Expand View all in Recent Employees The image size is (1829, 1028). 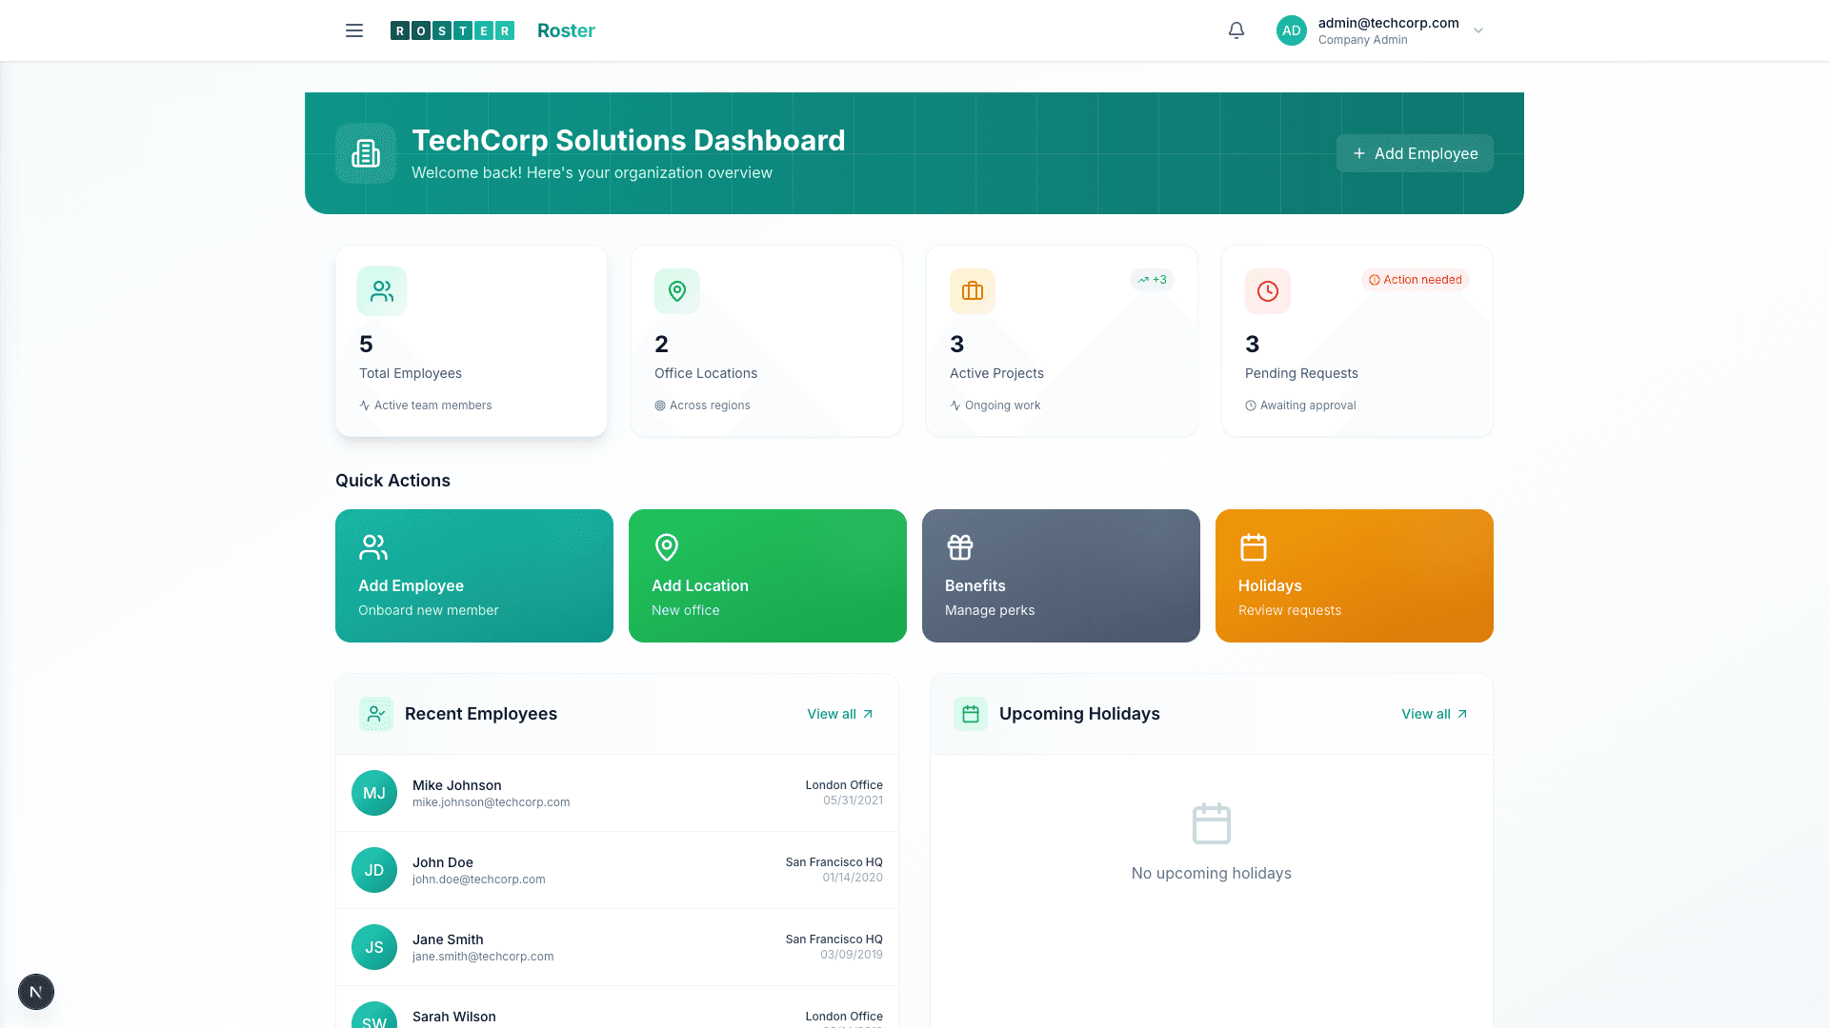click(x=839, y=714)
